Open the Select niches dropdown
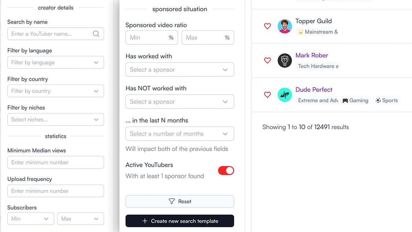Screen dimensions: 412x232 [x=56, y=120]
